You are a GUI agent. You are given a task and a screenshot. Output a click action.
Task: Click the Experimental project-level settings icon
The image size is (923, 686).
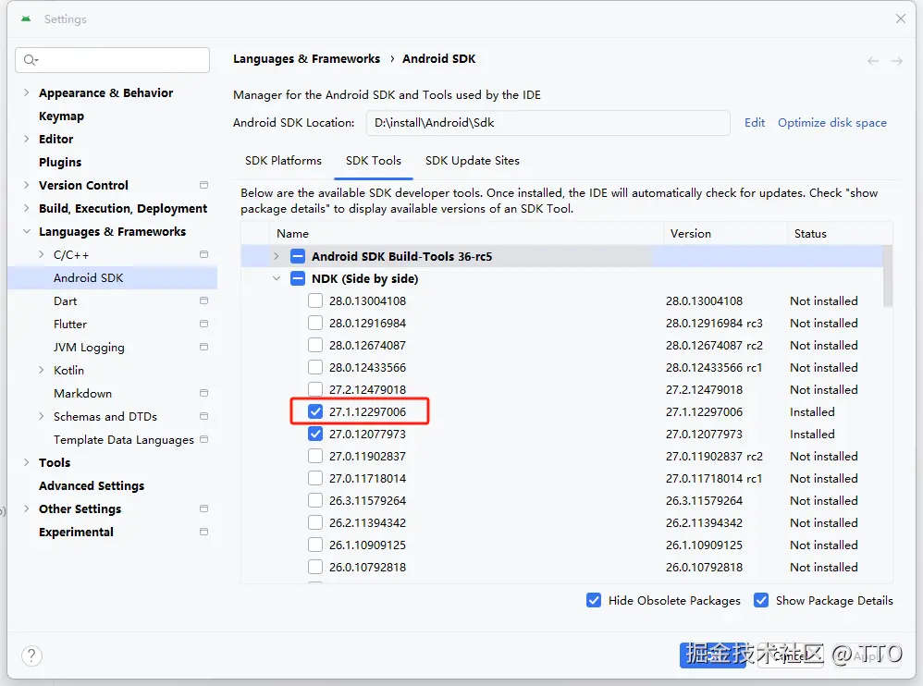203,532
